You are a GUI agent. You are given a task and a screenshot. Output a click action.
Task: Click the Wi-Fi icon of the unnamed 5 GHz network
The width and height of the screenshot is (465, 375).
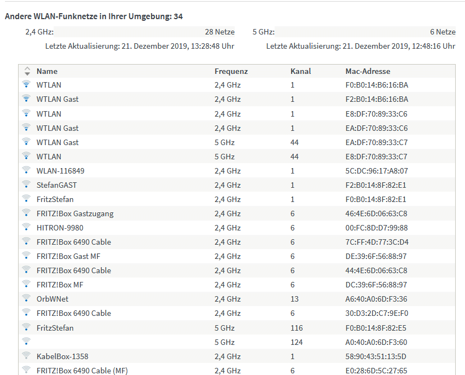[x=26, y=342]
